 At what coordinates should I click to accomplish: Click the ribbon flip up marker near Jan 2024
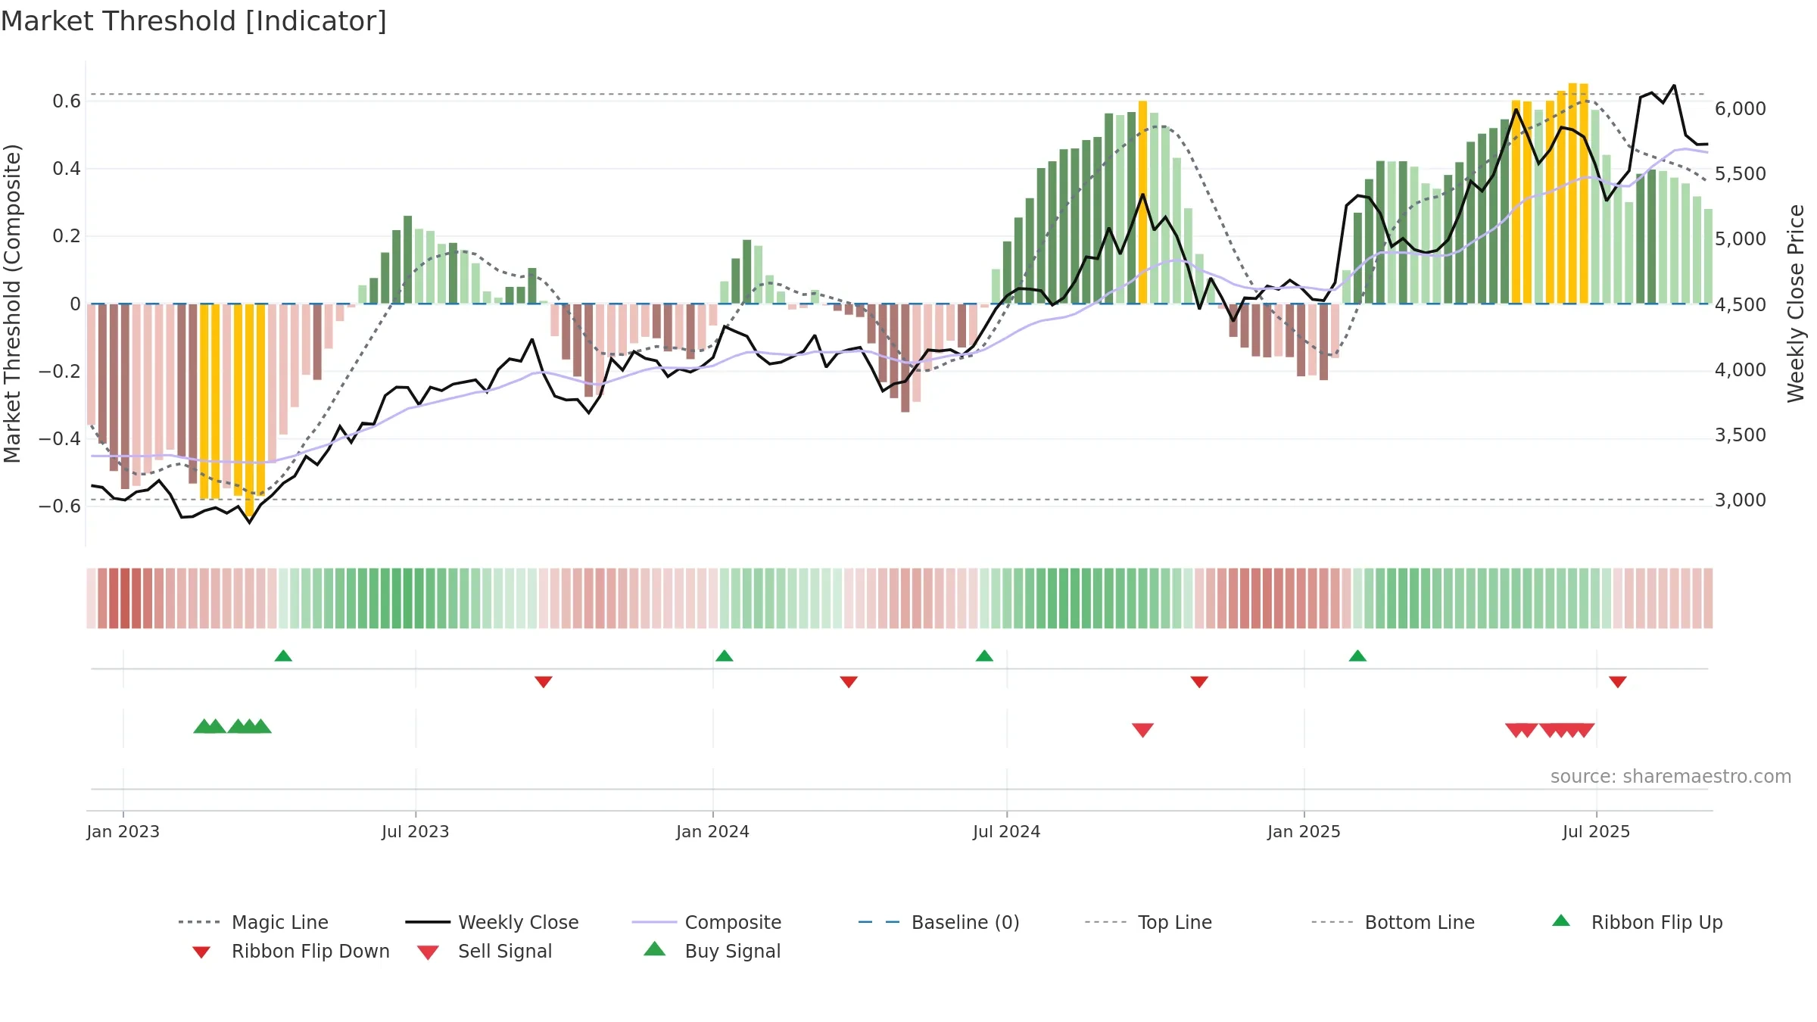(725, 656)
